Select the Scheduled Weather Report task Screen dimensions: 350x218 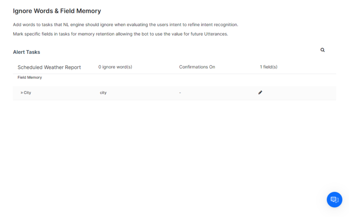coord(49,67)
